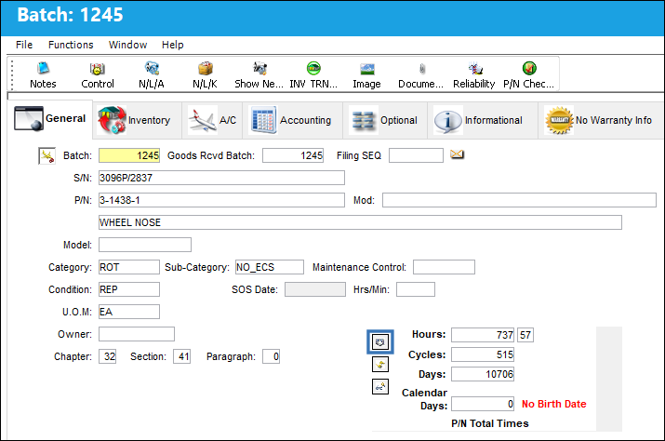Click the Section field showing 41
This screenshot has width=665, height=441.
click(x=182, y=356)
